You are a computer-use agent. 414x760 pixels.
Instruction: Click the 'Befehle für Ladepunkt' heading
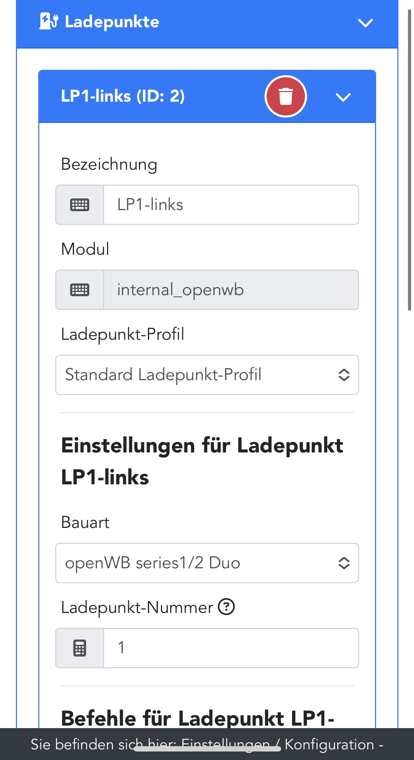coord(198,718)
